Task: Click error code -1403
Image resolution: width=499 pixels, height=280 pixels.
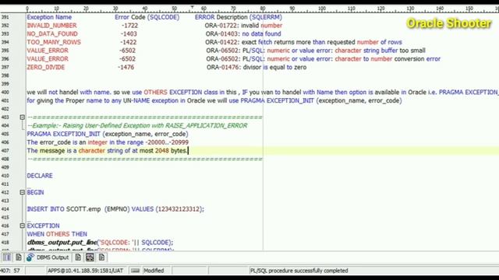Action: [129, 33]
